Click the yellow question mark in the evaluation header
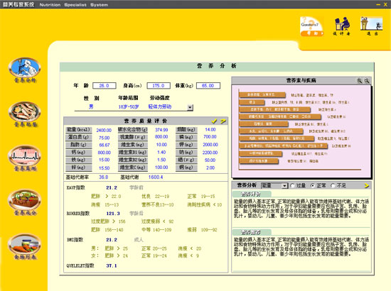The height and width of the screenshot is (291, 391). [x=223, y=121]
